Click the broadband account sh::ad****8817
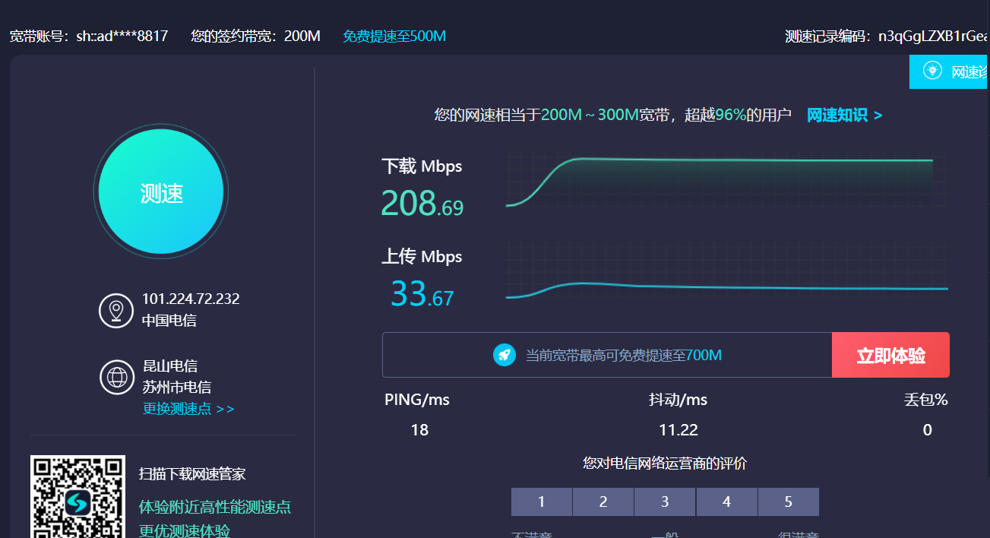Image resolution: width=990 pixels, height=538 pixels. click(89, 36)
